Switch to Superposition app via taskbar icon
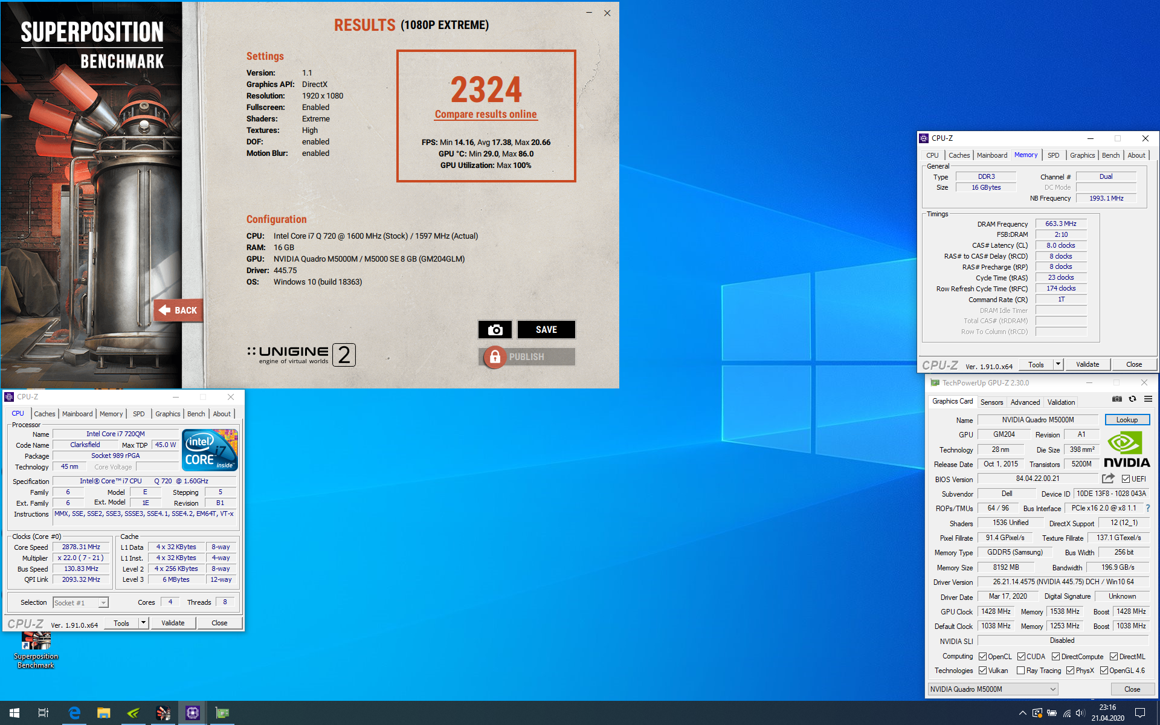The height and width of the screenshot is (725, 1160). pyautogui.click(x=163, y=713)
